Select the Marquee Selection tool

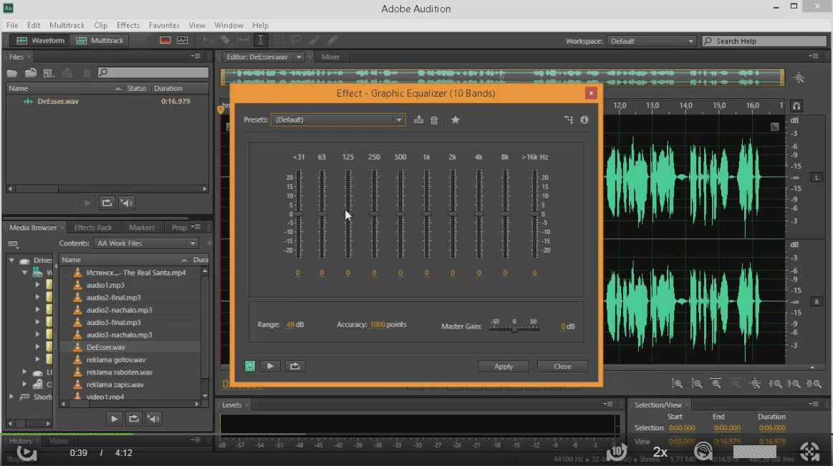click(x=279, y=40)
